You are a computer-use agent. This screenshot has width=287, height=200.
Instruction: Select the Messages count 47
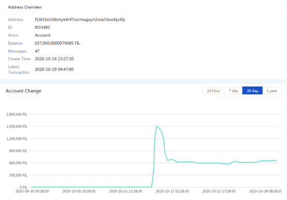pos(37,51)
